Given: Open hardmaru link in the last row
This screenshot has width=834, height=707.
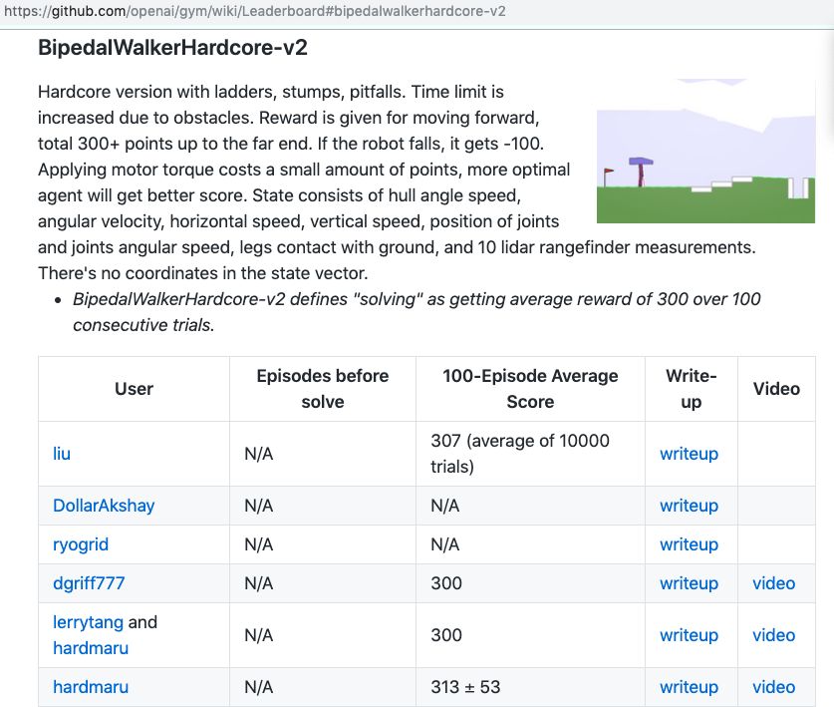Looking at the screenshot, I should 91,687.
